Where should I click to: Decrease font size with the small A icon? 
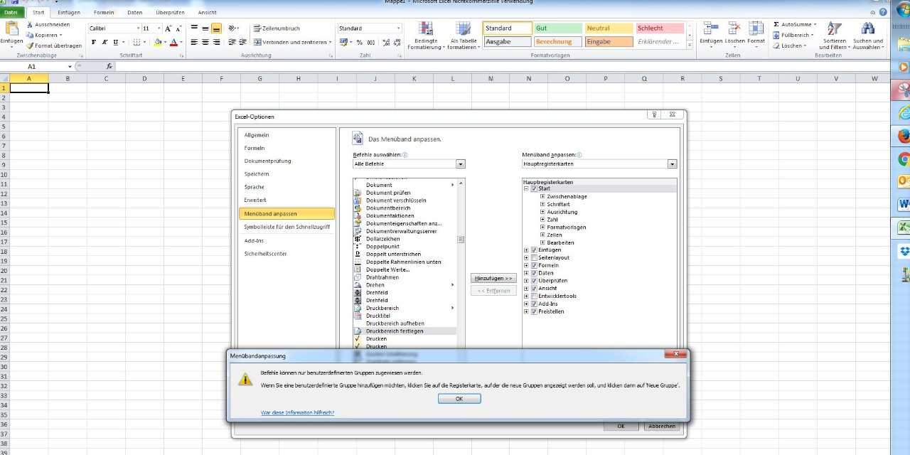pyautogui.click(x=178, y=28)
